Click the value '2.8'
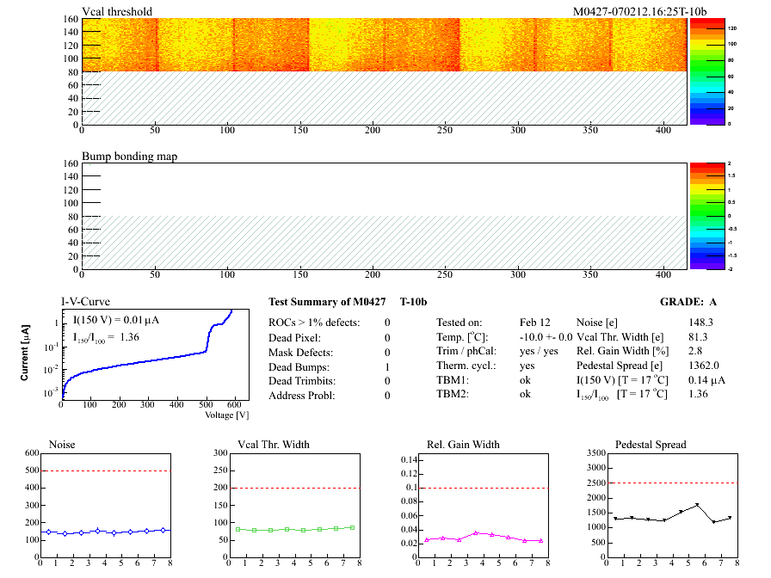The image size is (771, 578). pos(694,351)
